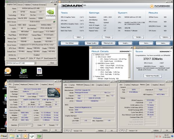Collapse the SM2.0 Score tree node
The width and height of the screenshot is (174, 139).
pyautogui.click(x=96, y=57)
